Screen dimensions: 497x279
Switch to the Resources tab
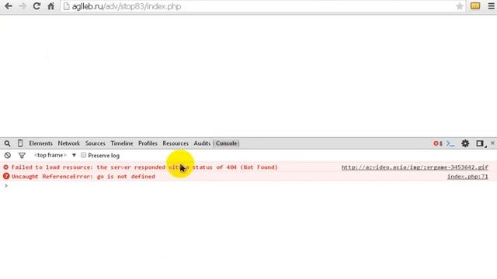176,143
